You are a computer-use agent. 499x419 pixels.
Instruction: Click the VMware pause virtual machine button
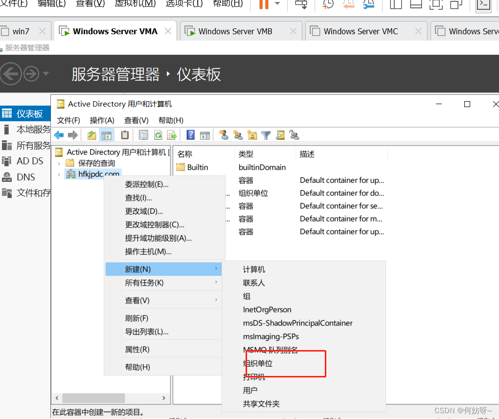tap(264, 4)
